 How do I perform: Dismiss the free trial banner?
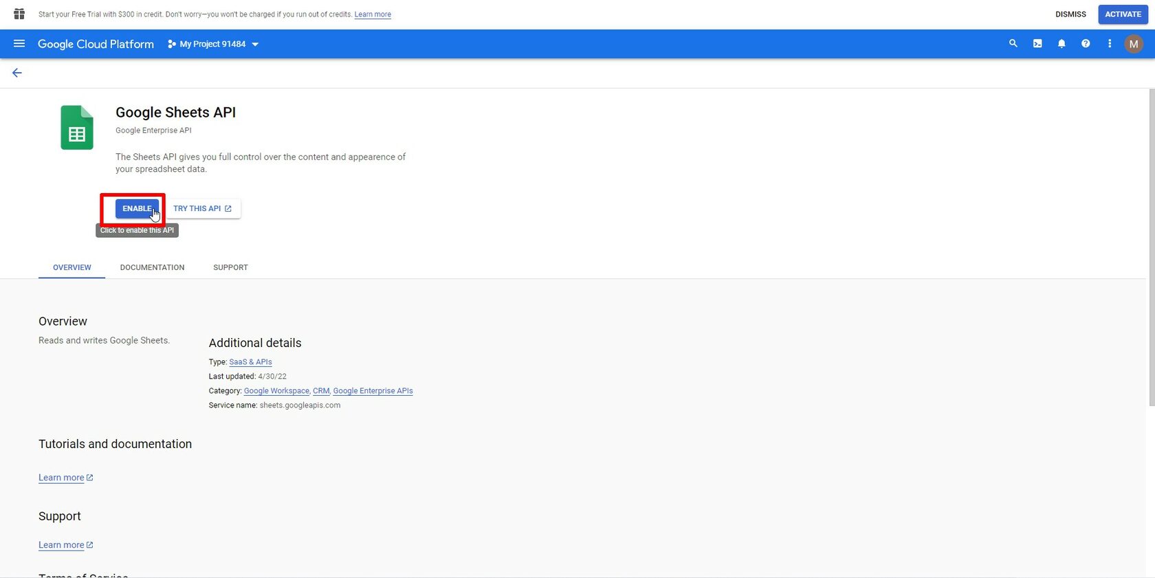(x=1070, y=14)
